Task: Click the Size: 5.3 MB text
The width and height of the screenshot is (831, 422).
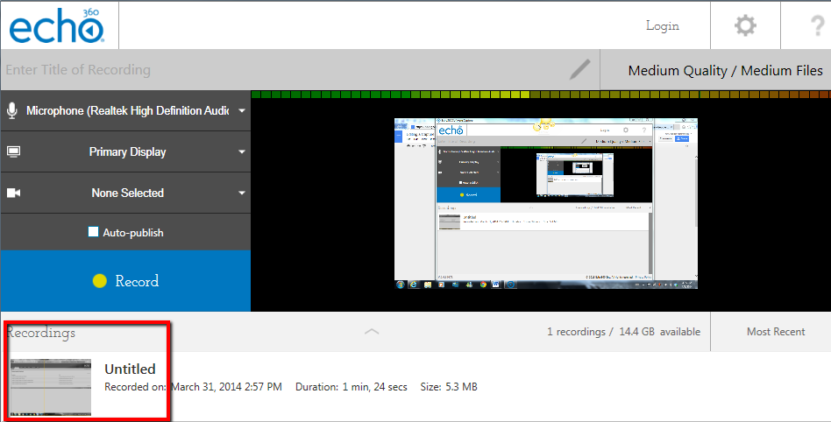Action: tap(448, 387)
